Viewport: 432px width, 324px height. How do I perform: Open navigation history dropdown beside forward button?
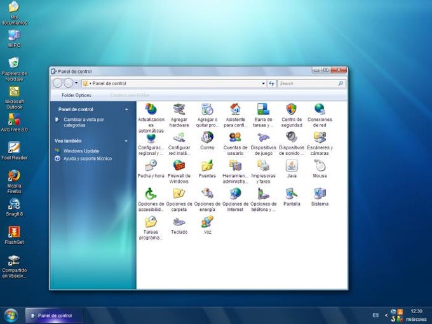76,83
